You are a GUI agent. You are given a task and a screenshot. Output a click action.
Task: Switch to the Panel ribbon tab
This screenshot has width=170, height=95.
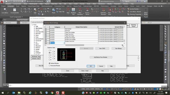[x=18, y=6]
